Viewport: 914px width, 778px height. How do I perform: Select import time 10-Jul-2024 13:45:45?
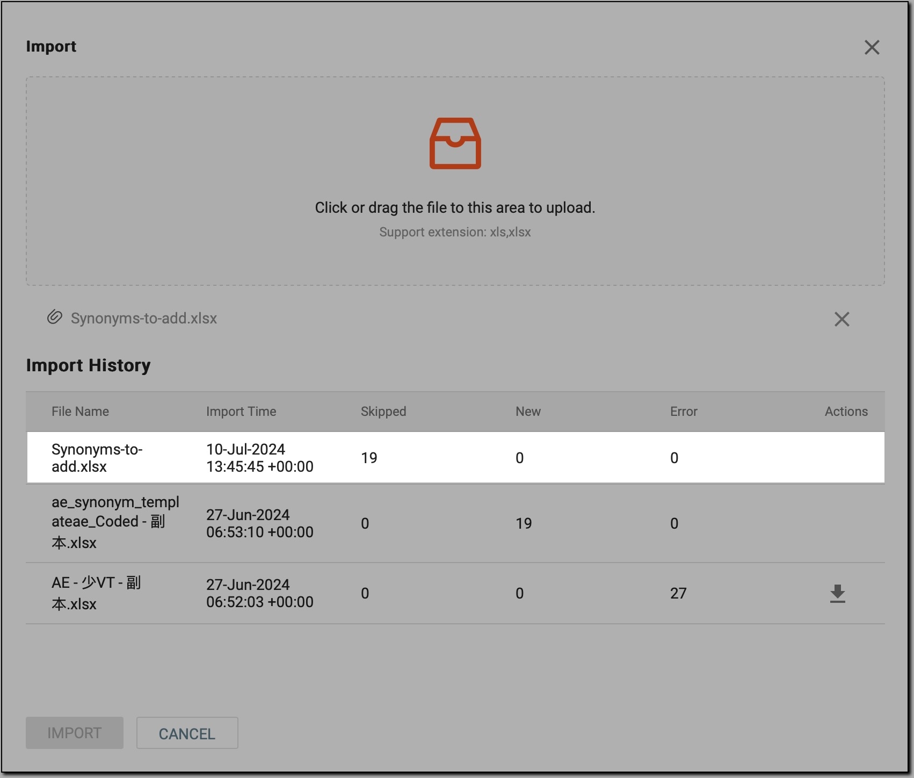point(260,458)
